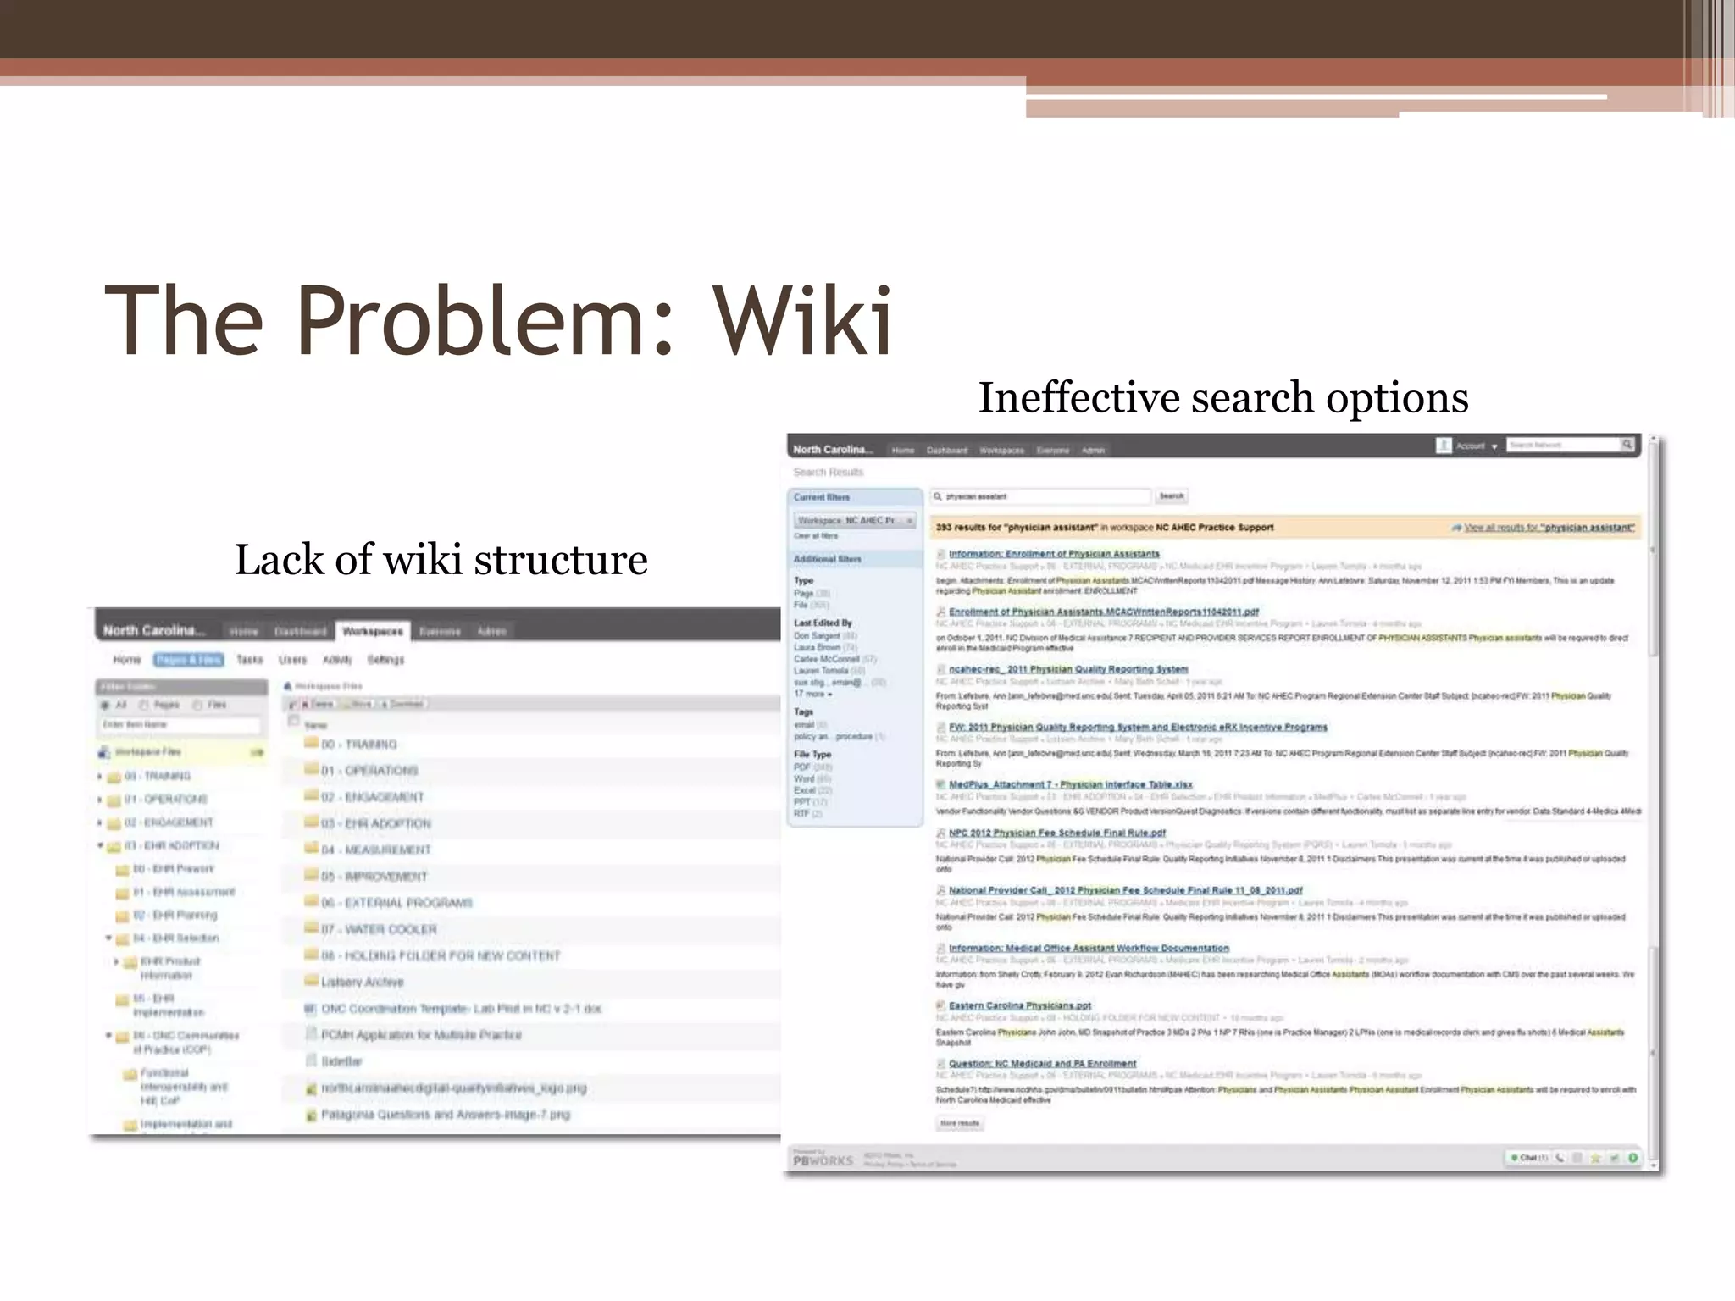Click the phone icon in the chat bar
The height and width of the screenshot is (1301, 1735).
[1560, 1158]
